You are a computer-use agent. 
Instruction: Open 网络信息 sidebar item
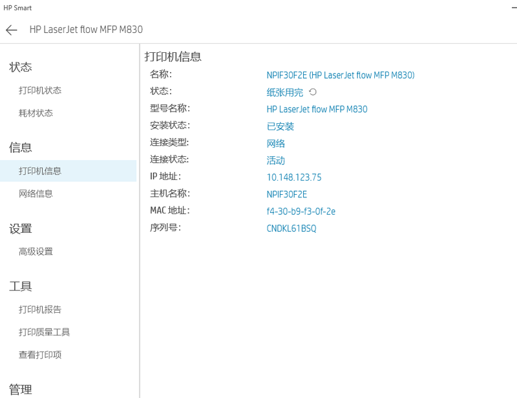[x=36, y=194]
